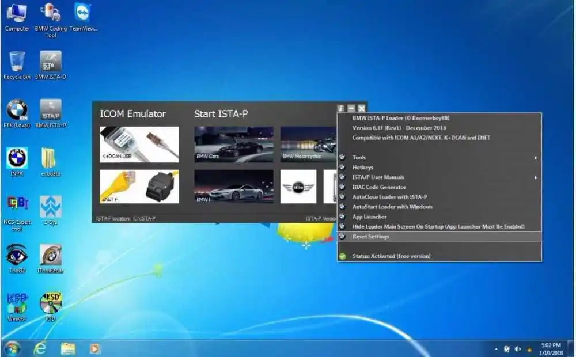Open the INPA desktop icon
576x357 pixels.
[17, 162]
